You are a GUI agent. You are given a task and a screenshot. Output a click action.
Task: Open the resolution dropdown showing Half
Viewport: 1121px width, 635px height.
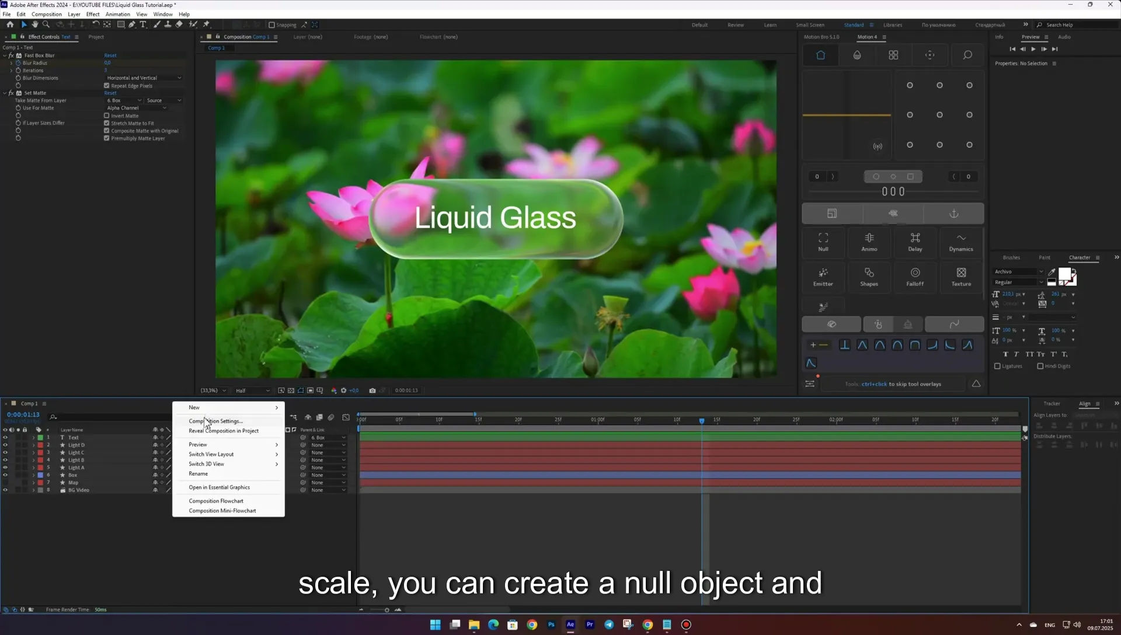pos(252,390)
